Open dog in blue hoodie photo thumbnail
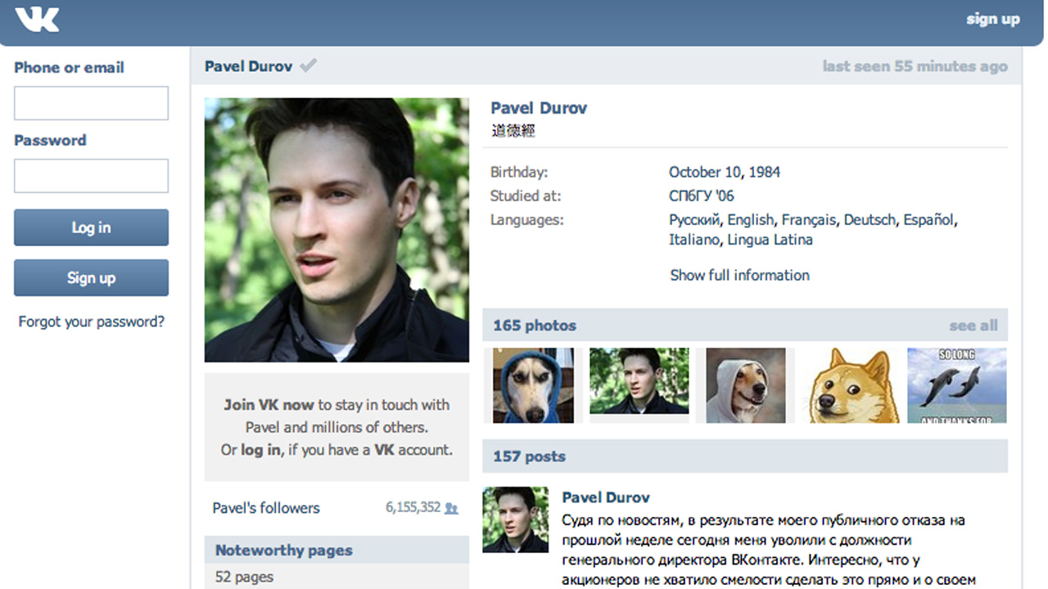1048x589 pixels. click(533, 385)
